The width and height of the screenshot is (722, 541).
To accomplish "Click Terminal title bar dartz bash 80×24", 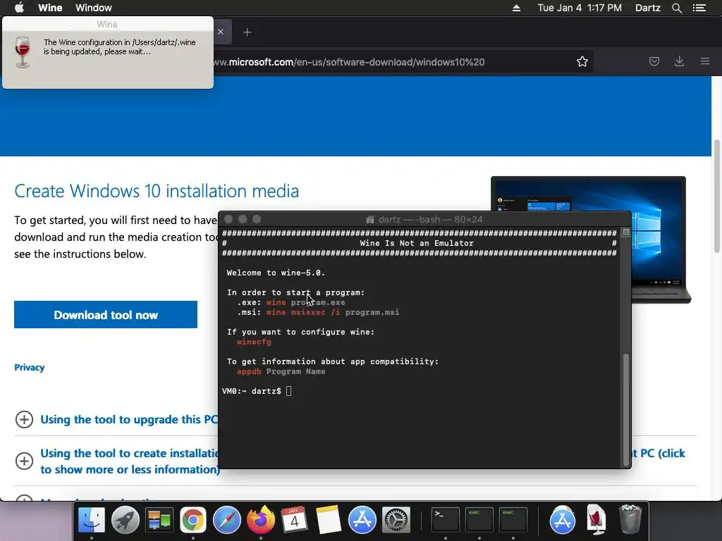I will pyautogui.click(x=424, y=220).
